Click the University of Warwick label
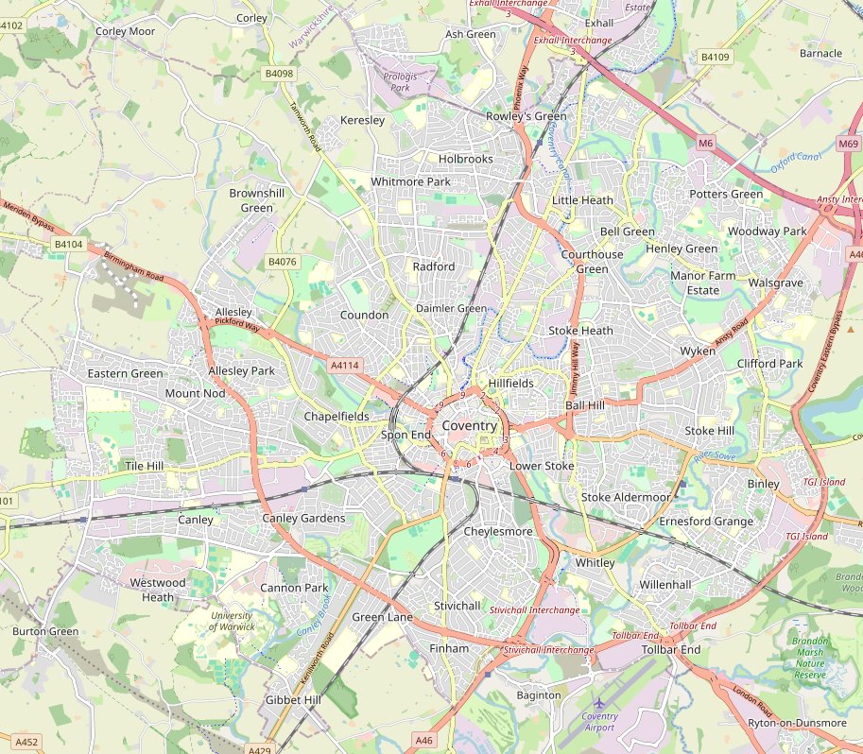Screen dimensions: 863x754 pos(232,621)
